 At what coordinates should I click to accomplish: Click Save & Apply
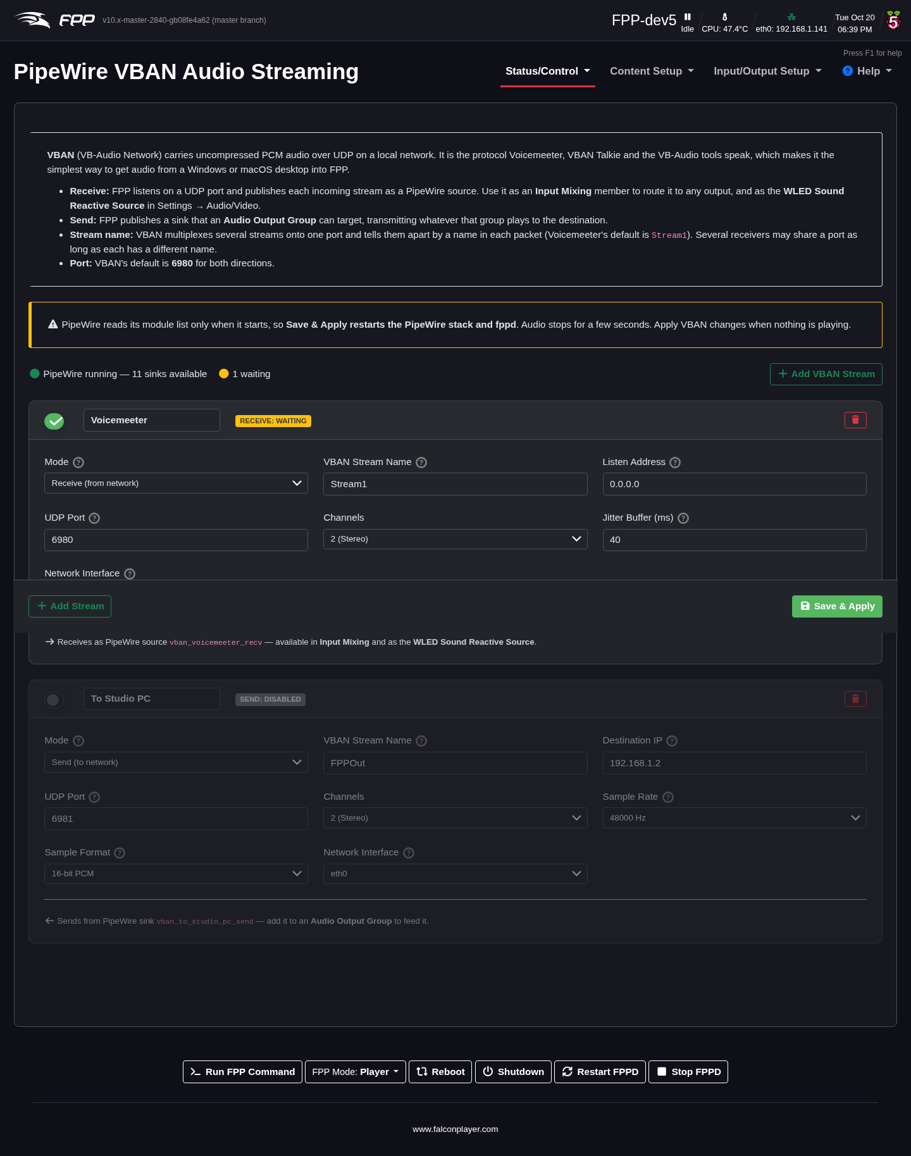837,606
